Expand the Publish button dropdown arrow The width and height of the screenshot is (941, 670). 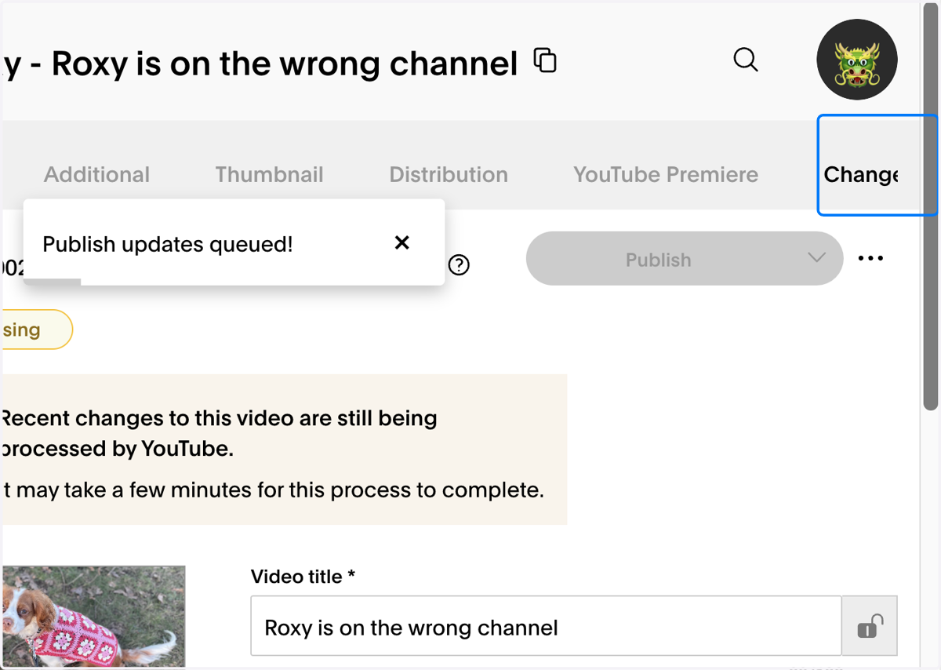(x=816, y=258)
